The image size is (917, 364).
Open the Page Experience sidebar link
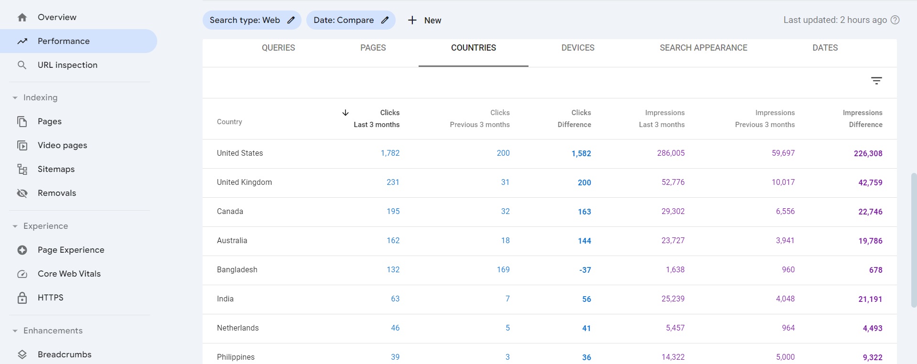pos(71,250)
